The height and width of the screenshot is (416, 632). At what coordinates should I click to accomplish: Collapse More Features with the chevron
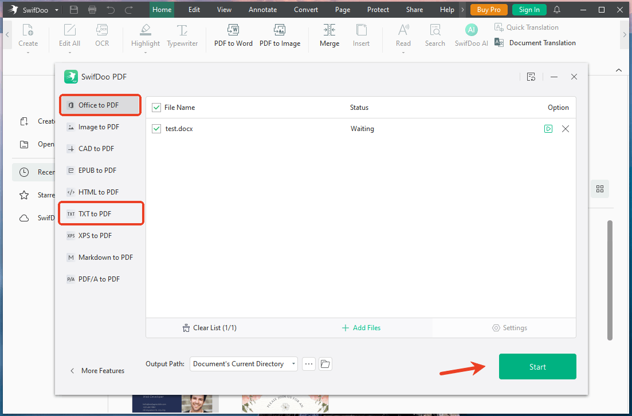72,371
